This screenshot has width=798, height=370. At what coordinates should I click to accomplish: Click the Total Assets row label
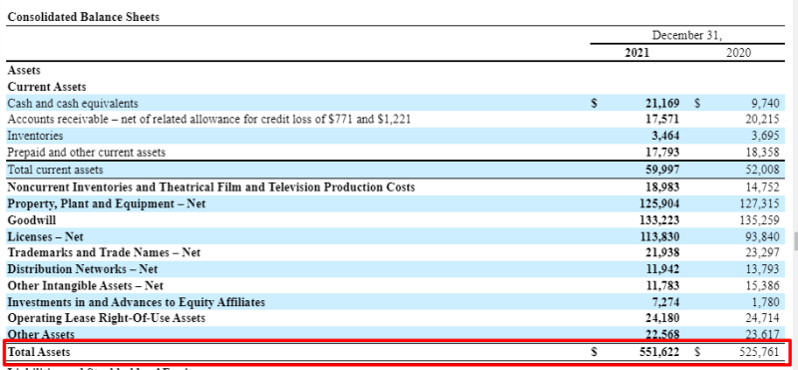[x=39, y=352]
